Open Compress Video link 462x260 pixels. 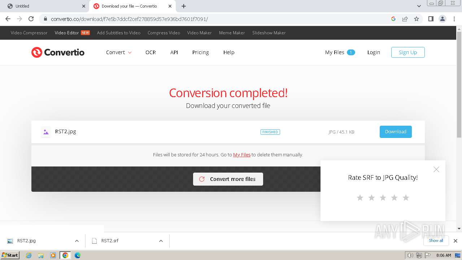click(164, 33)
